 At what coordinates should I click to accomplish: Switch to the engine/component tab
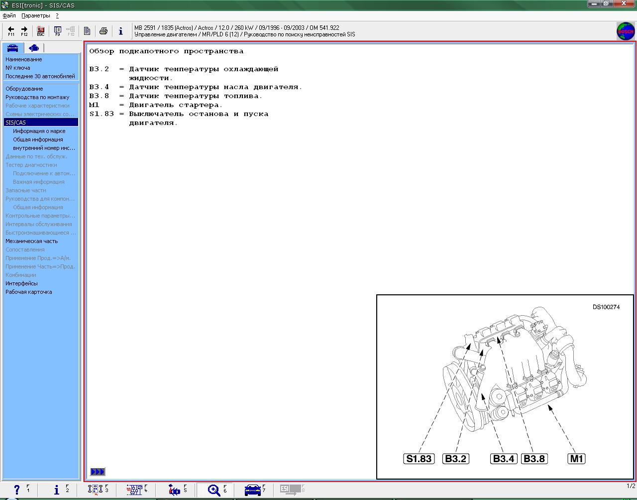pos(34,48)
